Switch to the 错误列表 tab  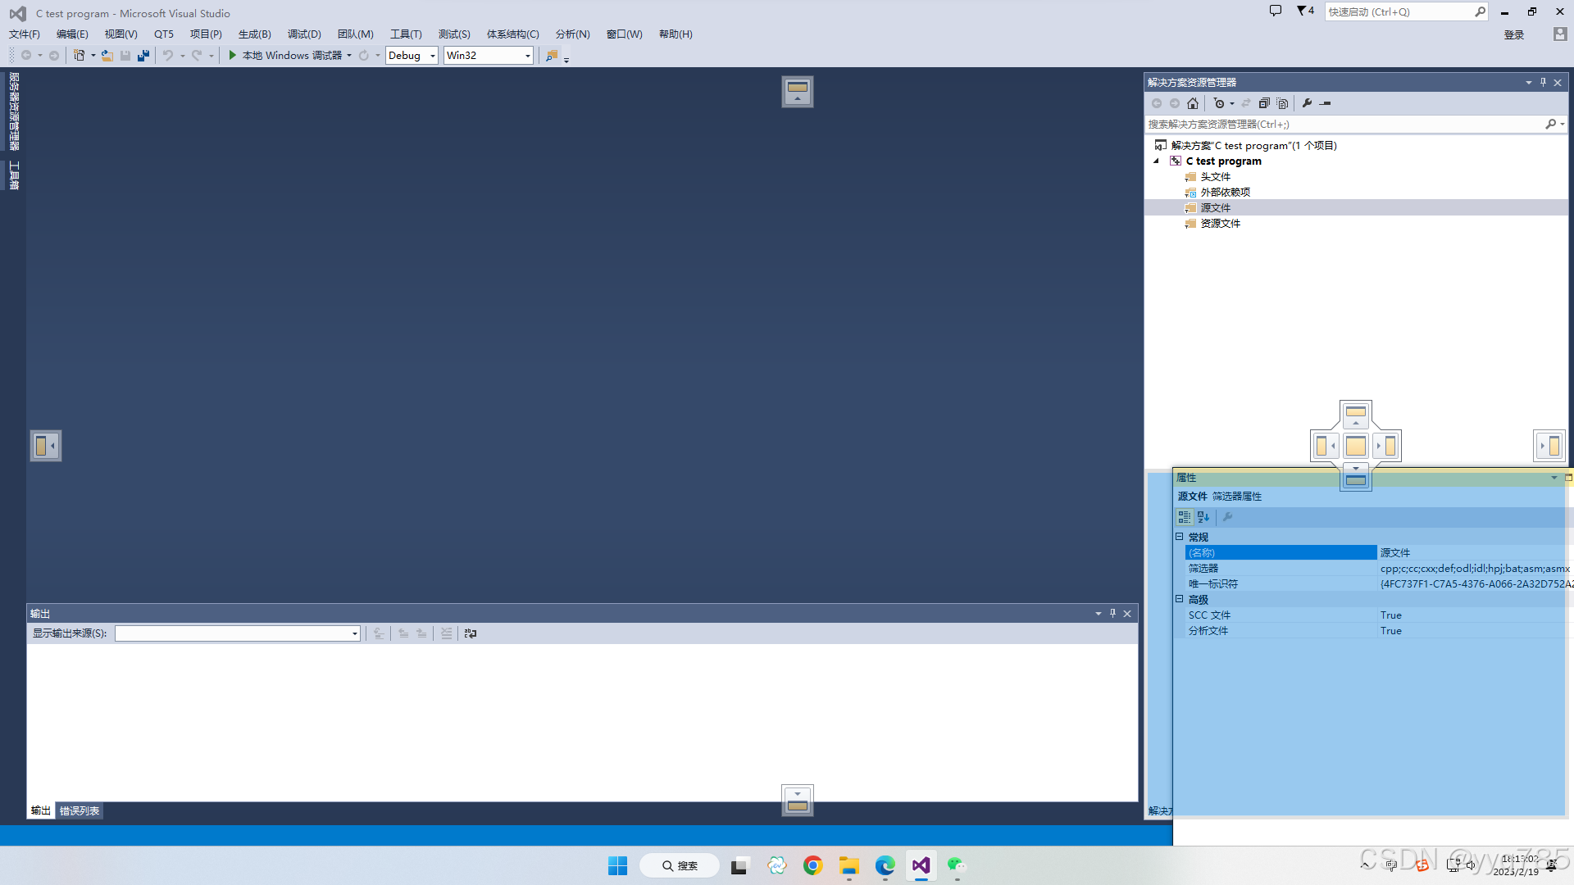coord(79,810)
